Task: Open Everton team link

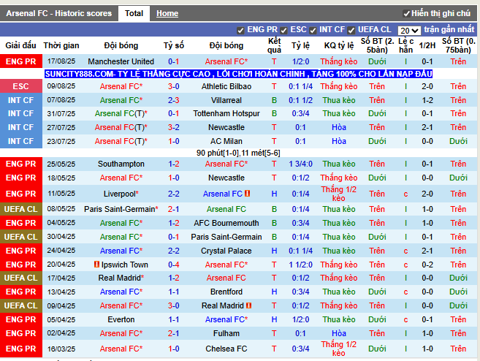Action: click(x=121, y=319)
